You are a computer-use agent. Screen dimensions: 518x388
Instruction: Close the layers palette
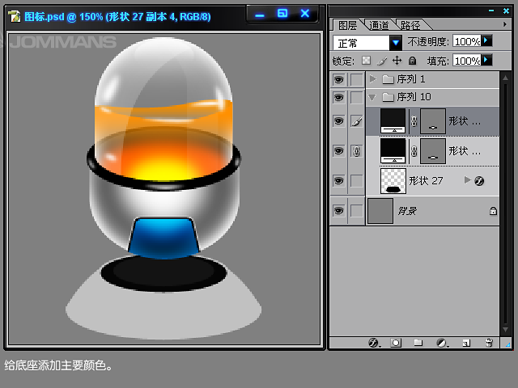coord(506,11)
